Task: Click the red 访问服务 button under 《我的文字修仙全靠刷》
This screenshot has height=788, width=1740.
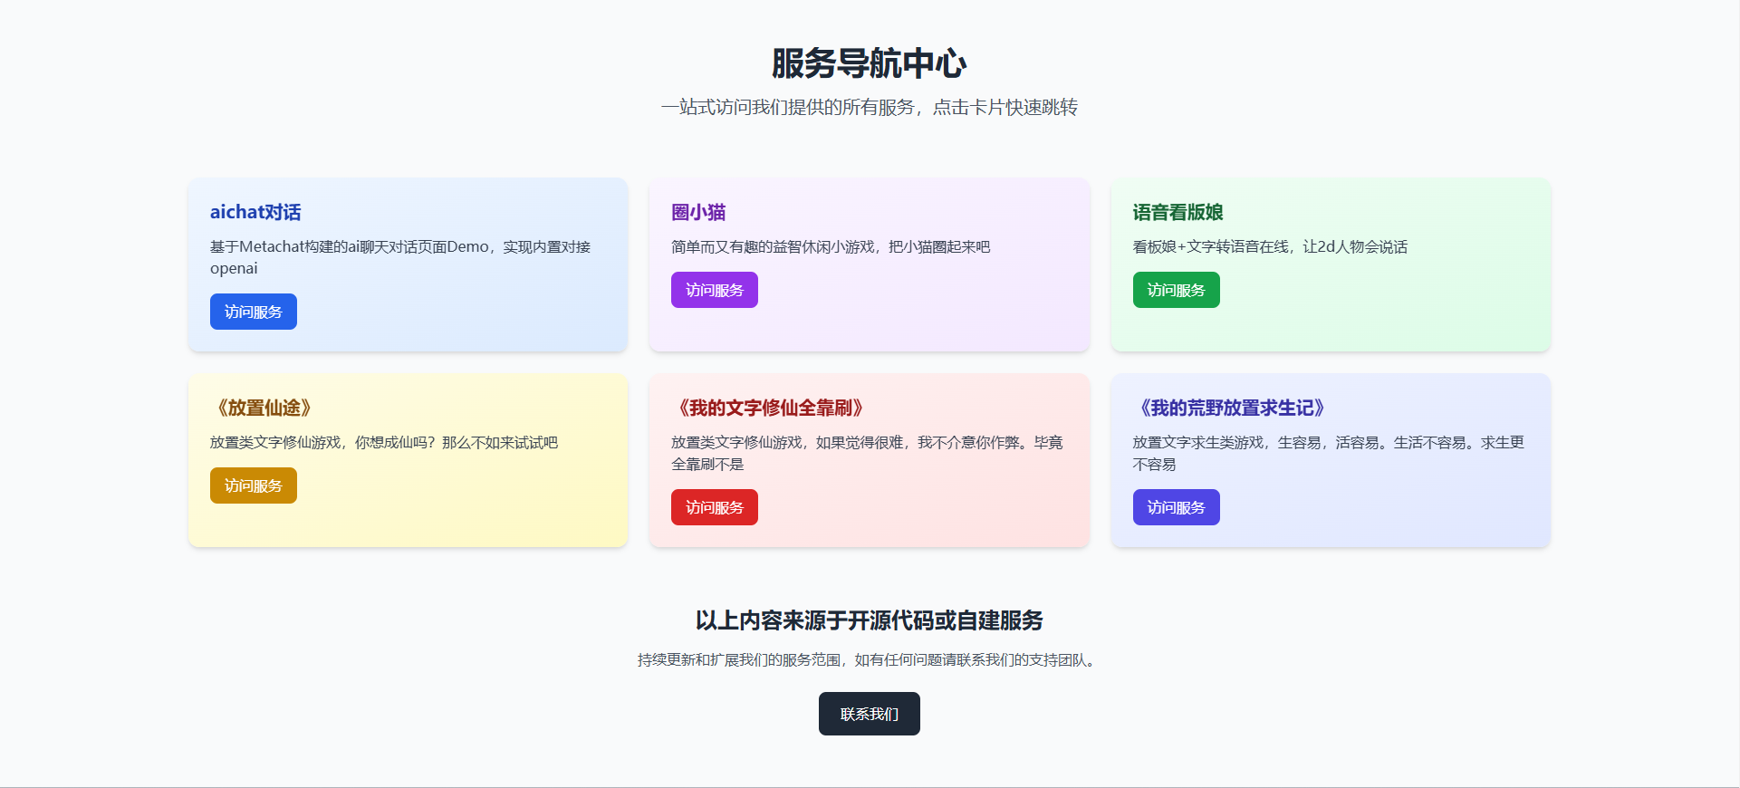Action: click(x=714, y=507)
